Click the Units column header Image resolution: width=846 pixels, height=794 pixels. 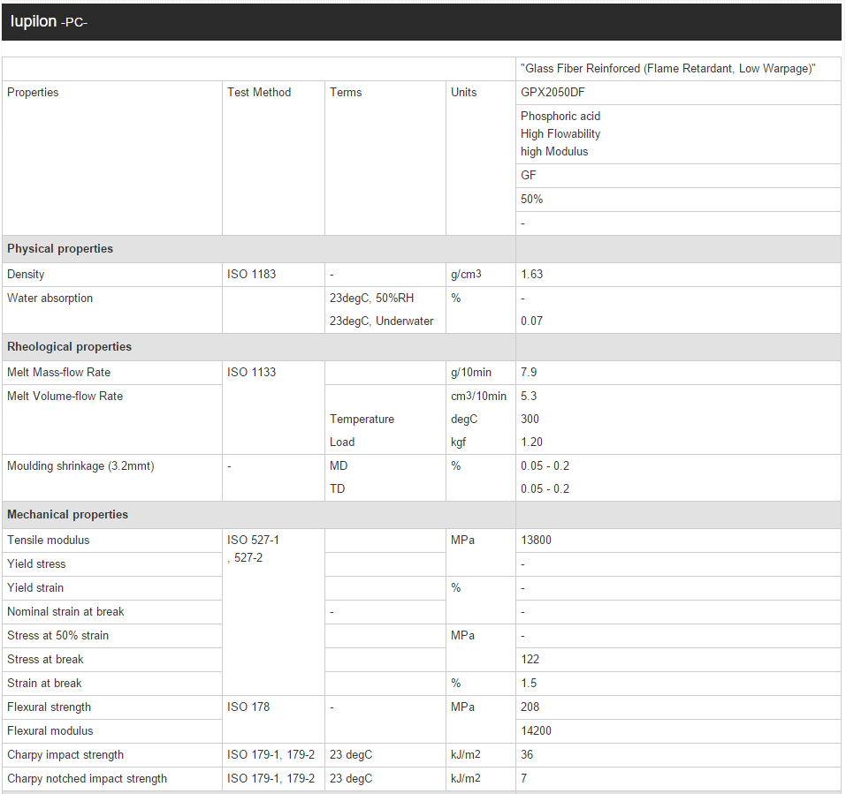(464, 92)
